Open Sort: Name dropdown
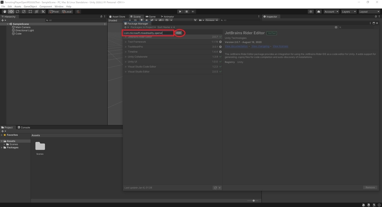The width and height of the screenshot is (382, 207). point(166,27)
